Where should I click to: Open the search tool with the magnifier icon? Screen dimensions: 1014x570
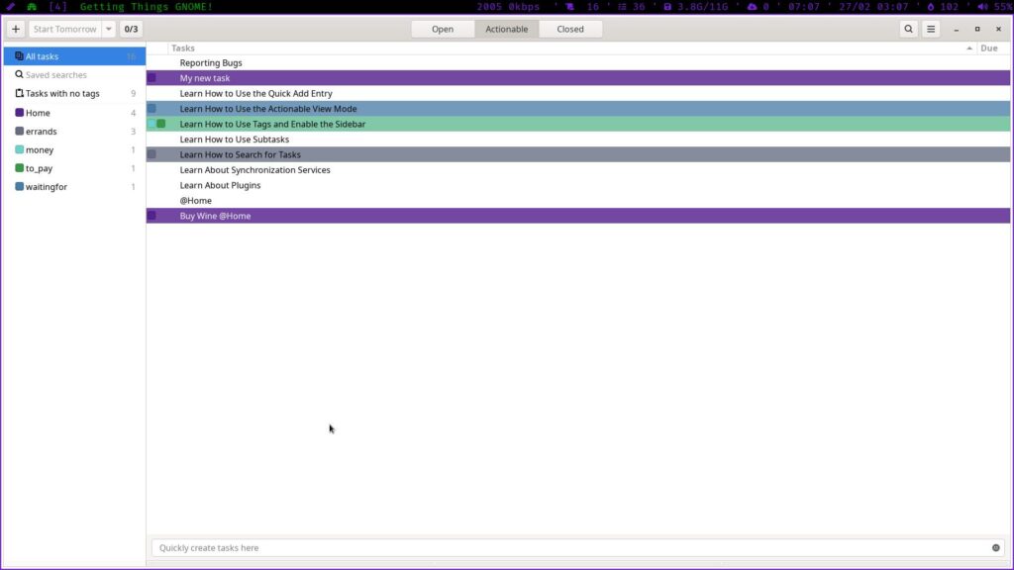pyautogui.click(x=909, y=29)
